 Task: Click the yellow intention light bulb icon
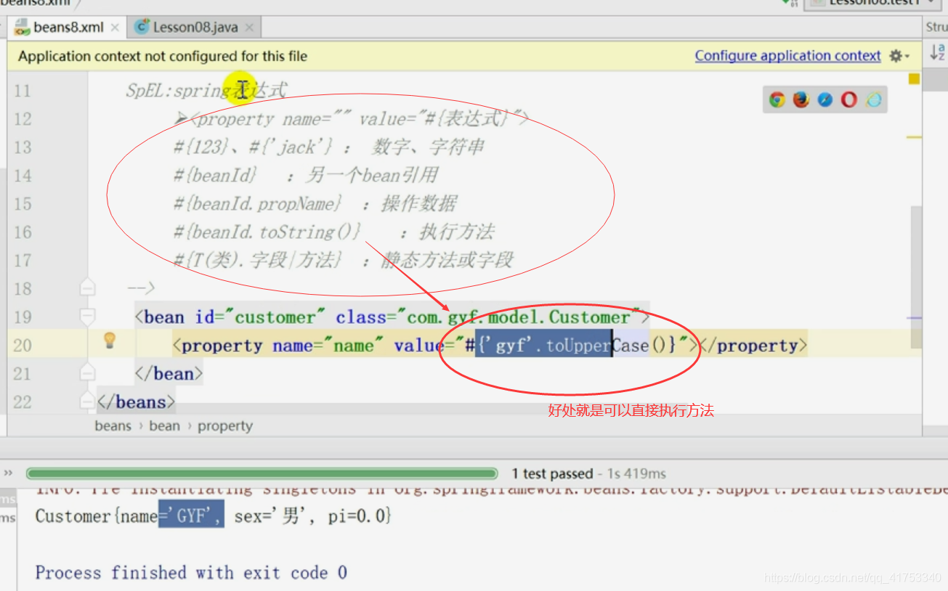[110, 340]
